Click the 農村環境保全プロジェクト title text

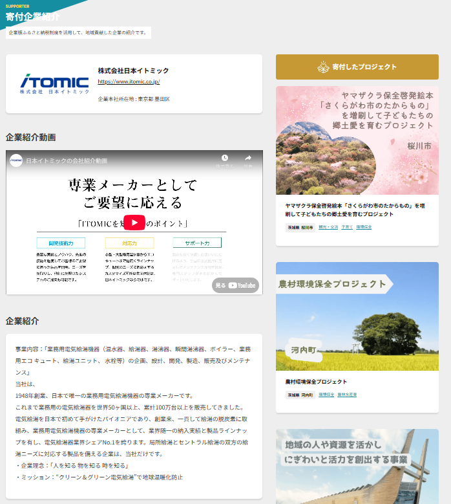316,382
